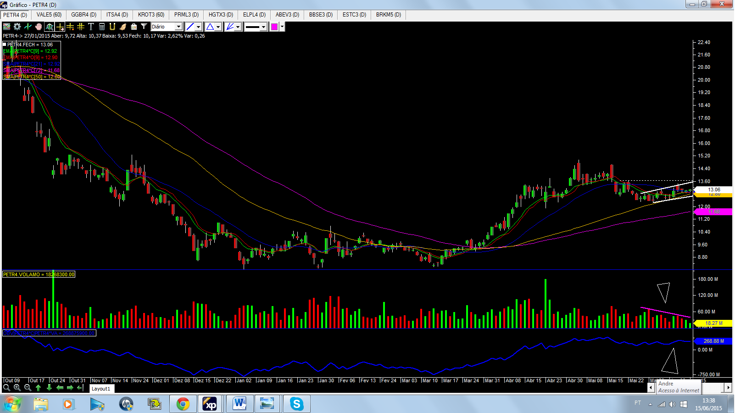Open chart settings gear icon
The height and width of the screenshot is (413, 735).
pos(17,27)
